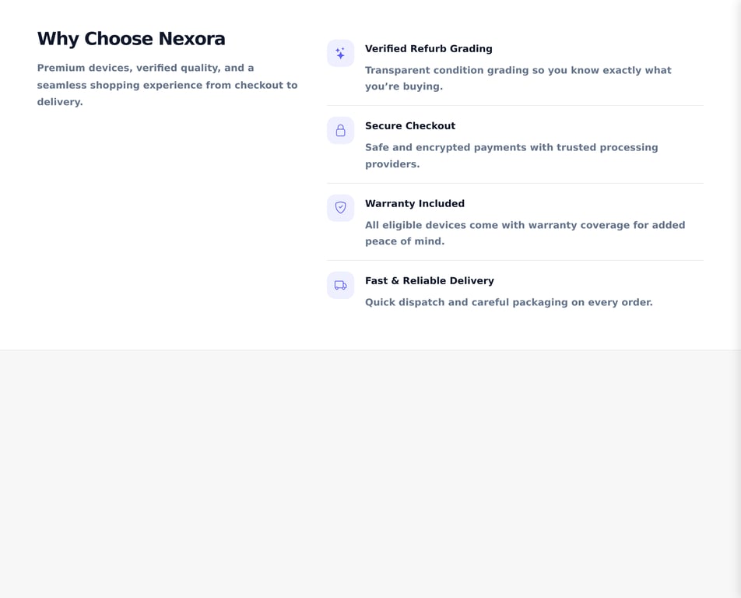The image size is (741, 598).
Task: Click the "Premium devices, verified quality" intro paragraph
Action: 167,85
